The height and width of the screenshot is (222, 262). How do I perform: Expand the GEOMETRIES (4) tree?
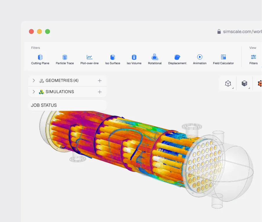point(34,81)
